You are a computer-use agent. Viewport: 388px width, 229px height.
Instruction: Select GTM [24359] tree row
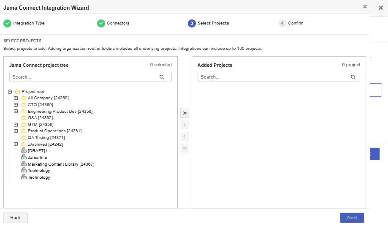(x=41, y=125)
